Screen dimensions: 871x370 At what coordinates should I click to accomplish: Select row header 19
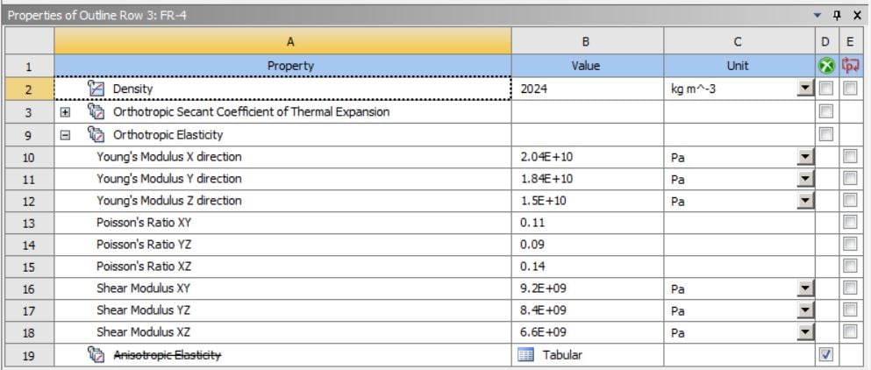click(x=30, y=355)
